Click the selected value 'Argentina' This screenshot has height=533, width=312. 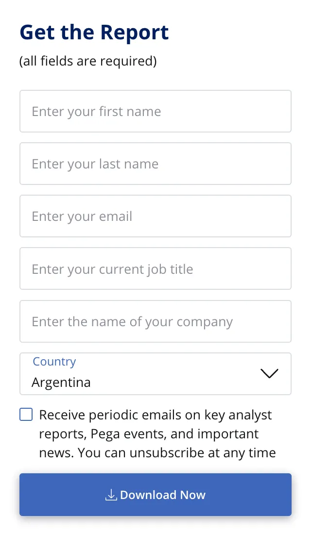61,383
